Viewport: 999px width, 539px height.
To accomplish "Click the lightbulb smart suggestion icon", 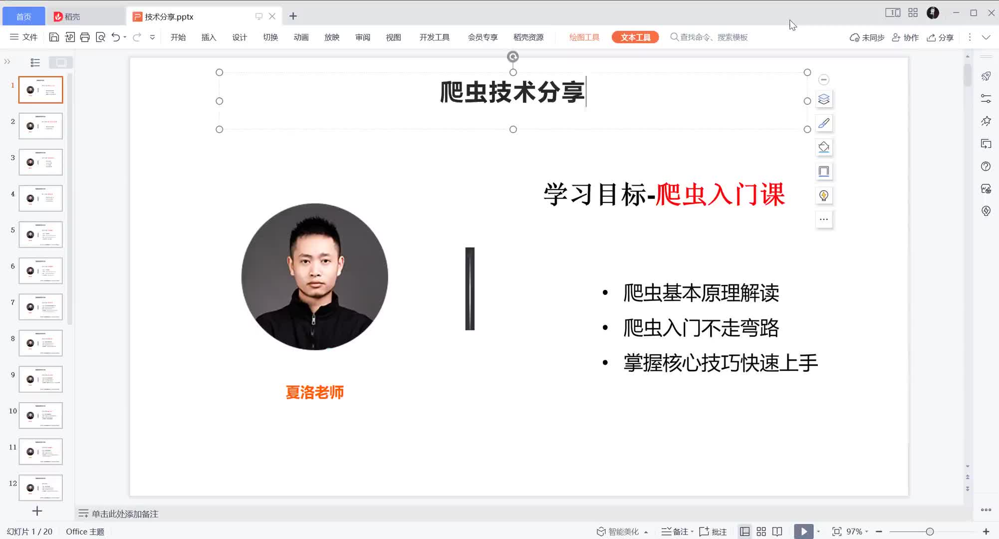I will pos(824,195).
